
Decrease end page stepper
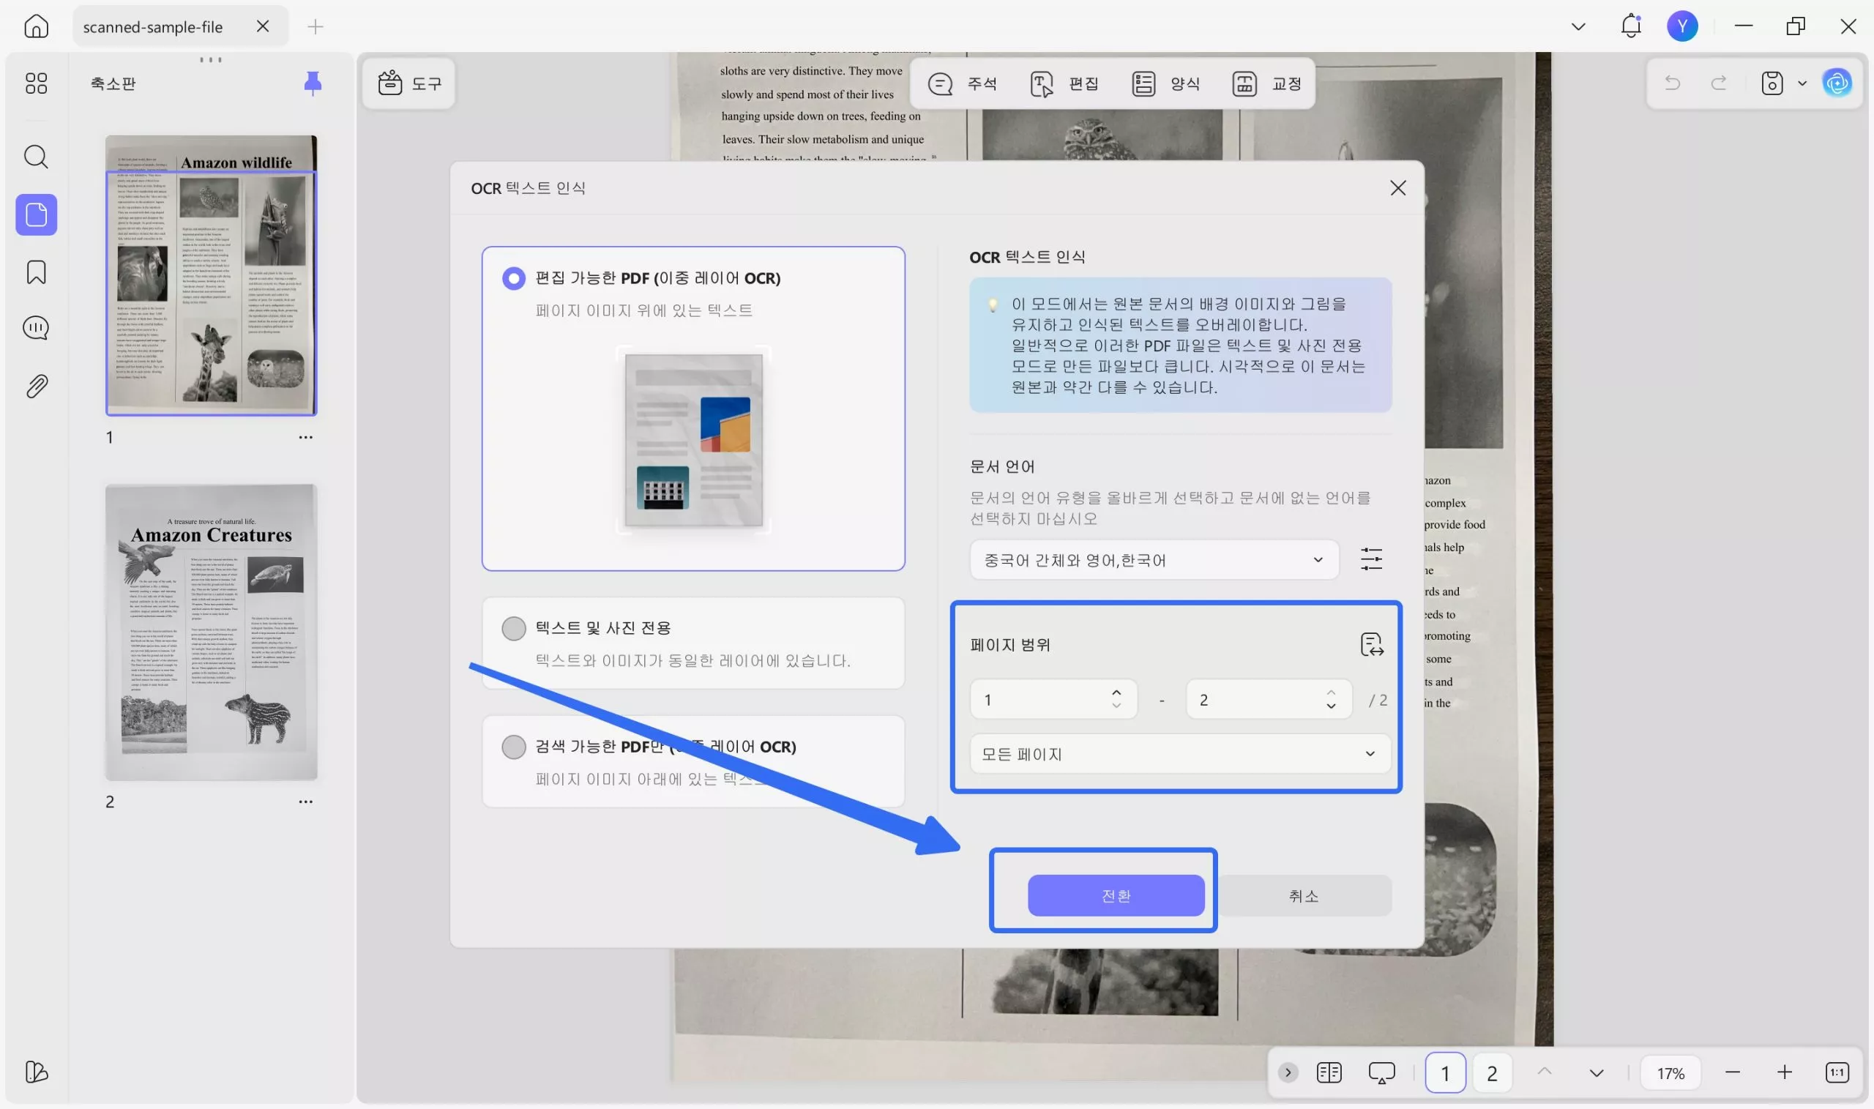1331,706
